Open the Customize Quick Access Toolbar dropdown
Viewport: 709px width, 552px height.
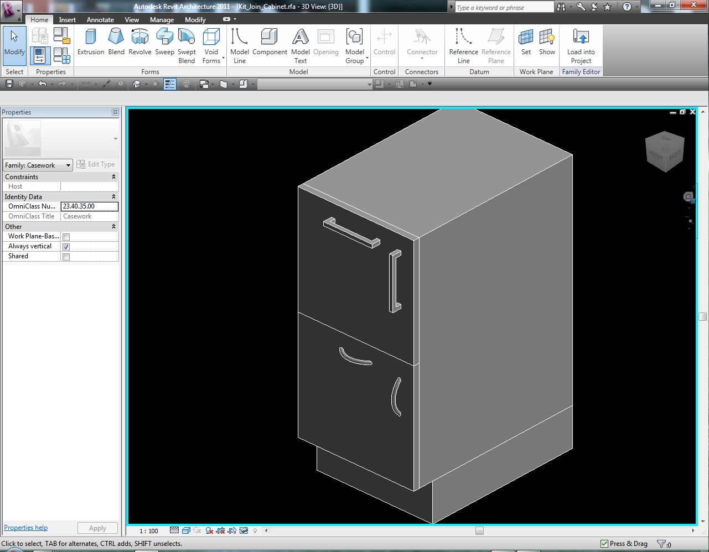429,84
